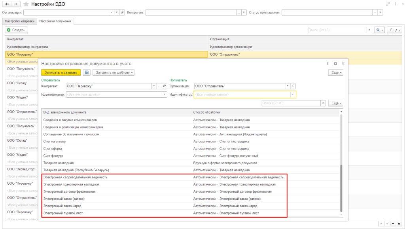Move down one row in main list
405x229 pixels.
coord(393,223)
